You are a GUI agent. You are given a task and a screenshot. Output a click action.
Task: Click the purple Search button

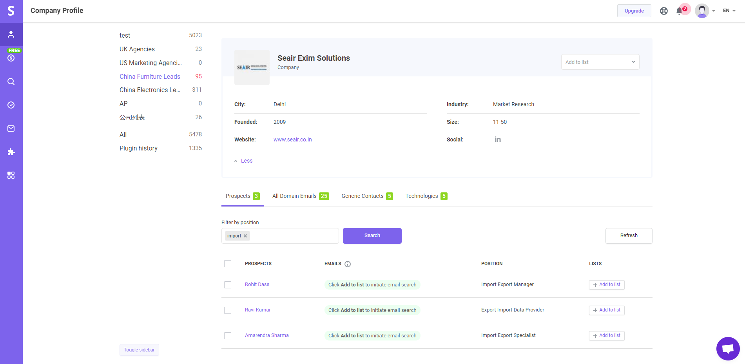(x=372, y=236)
